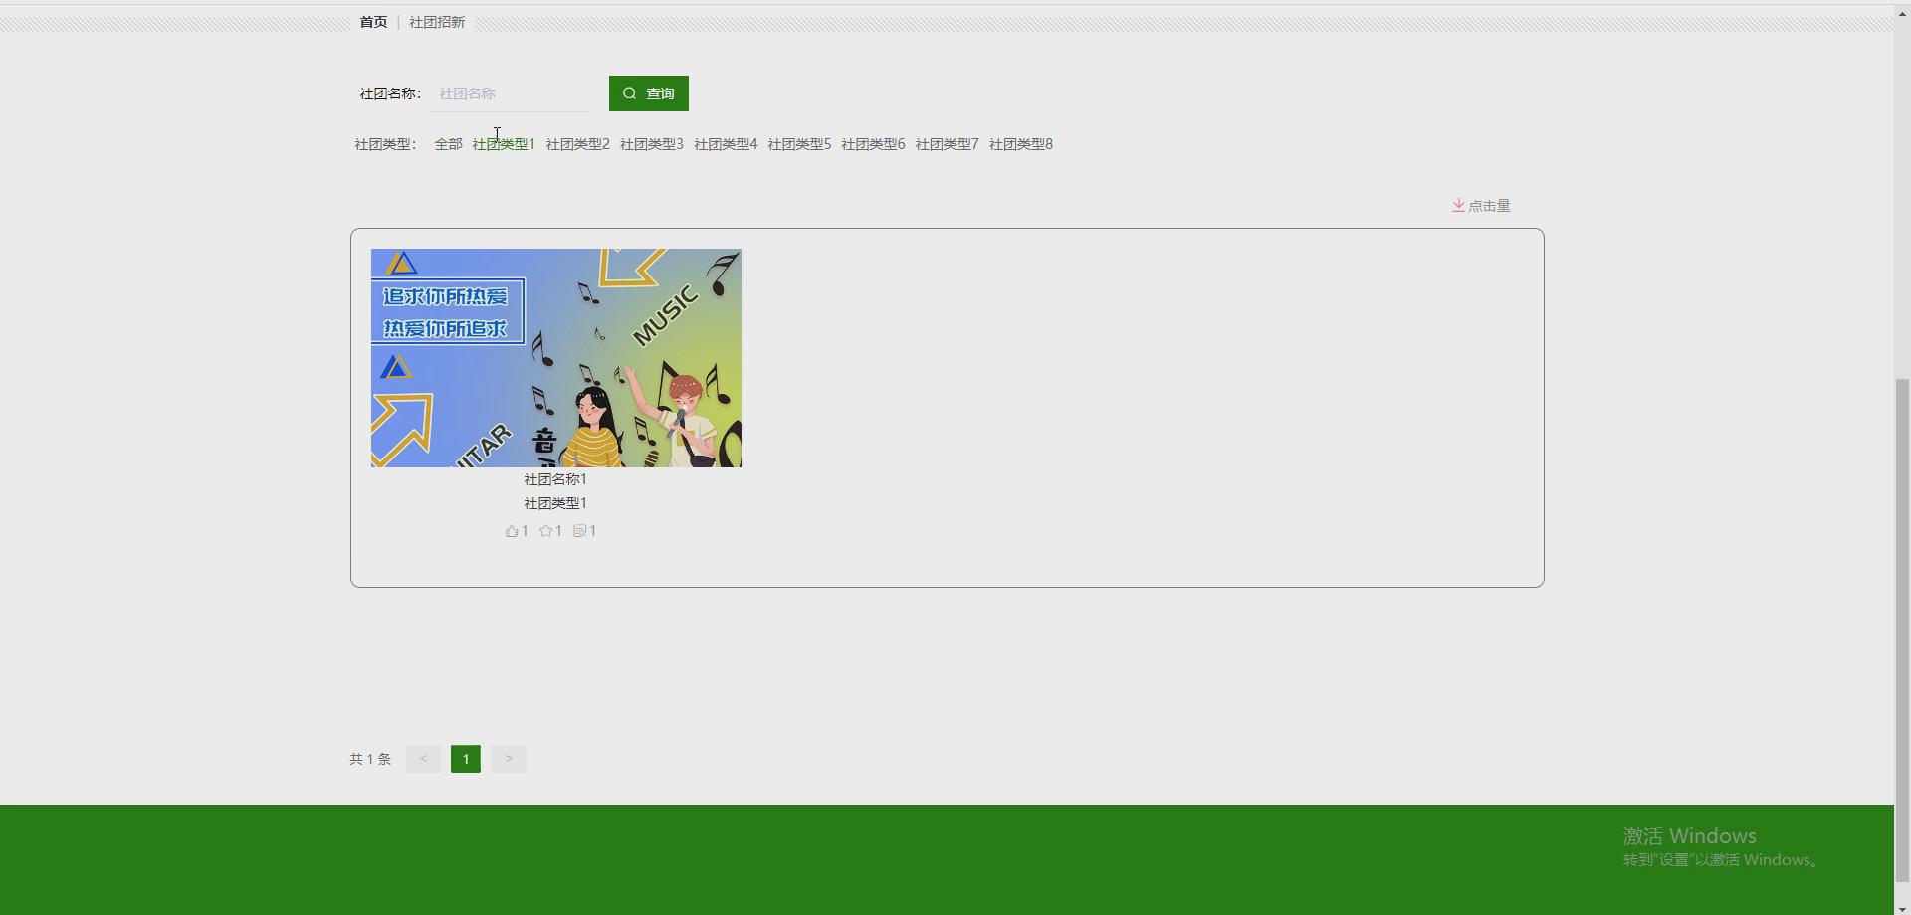Filter by 社团类型4
Viewport: 1911px width, 915px height.
726,144
